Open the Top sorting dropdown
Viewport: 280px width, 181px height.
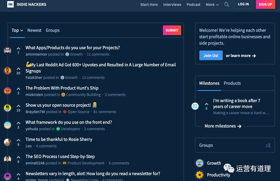tap(17, 30)
